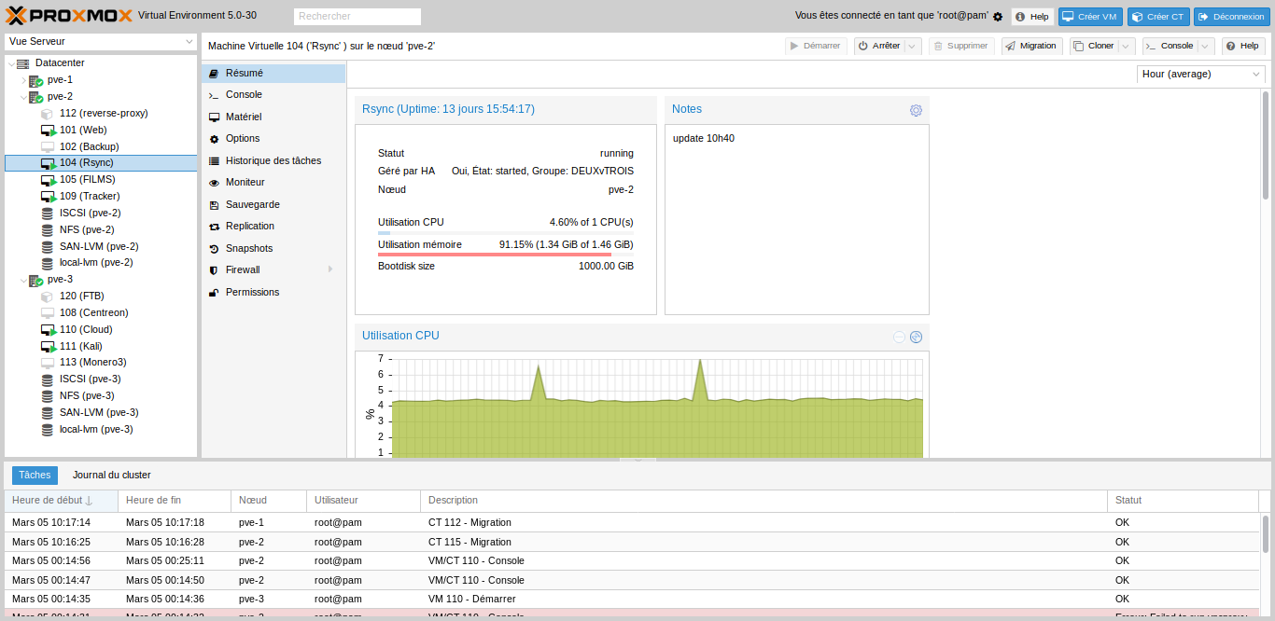The image size is (1275, 621).
Task: Click in the Rechercher search field
Action: [x=357, y=16]
